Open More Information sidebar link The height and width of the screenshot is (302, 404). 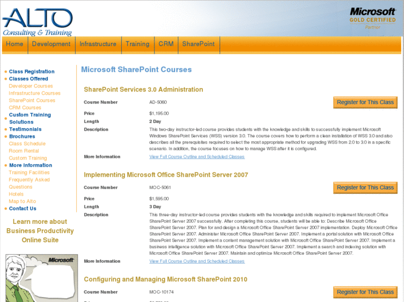tap(31, 165)
